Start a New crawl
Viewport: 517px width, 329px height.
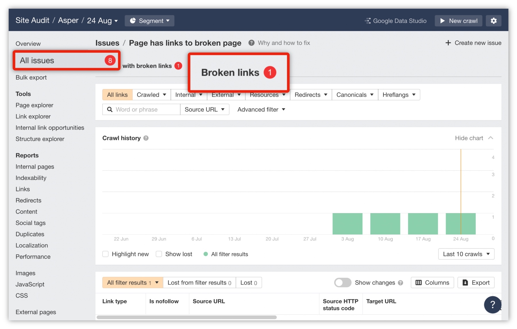458,21
